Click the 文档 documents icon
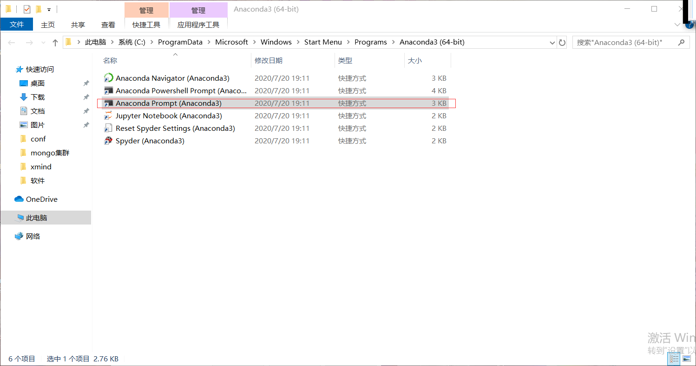This screenshot has height=366, width=696. pyautogui.click(x=24, y=111)
